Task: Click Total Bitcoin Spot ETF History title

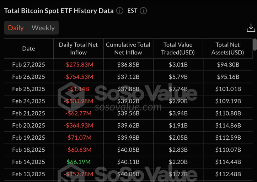Action: click(x=59, y=11)
